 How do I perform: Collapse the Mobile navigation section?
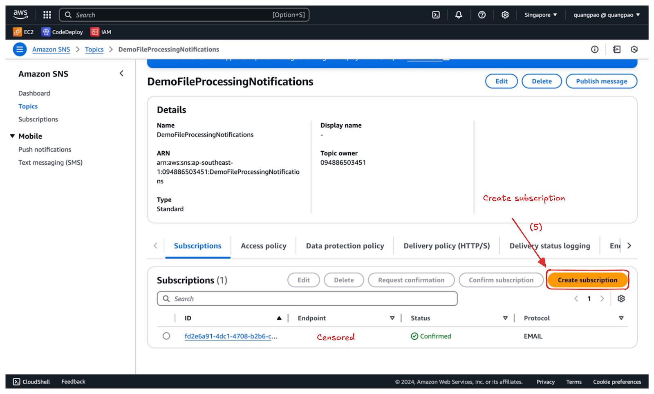12,136
